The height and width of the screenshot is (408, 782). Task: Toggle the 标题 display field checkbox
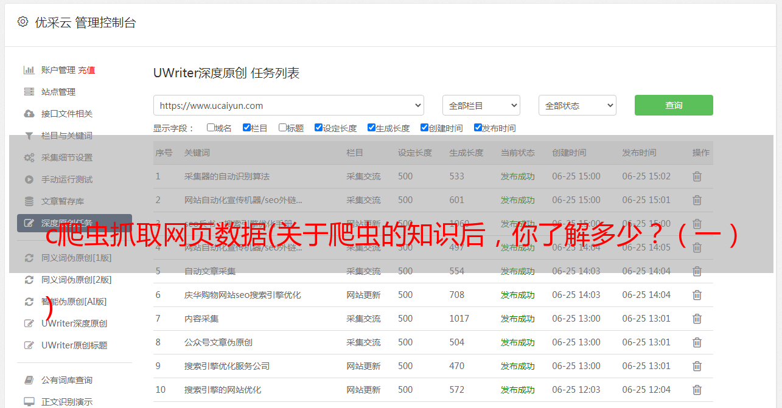coord(282,128)
